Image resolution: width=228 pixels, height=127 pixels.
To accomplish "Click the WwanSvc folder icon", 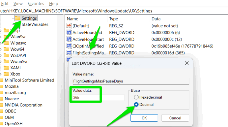I will [6, 62].
